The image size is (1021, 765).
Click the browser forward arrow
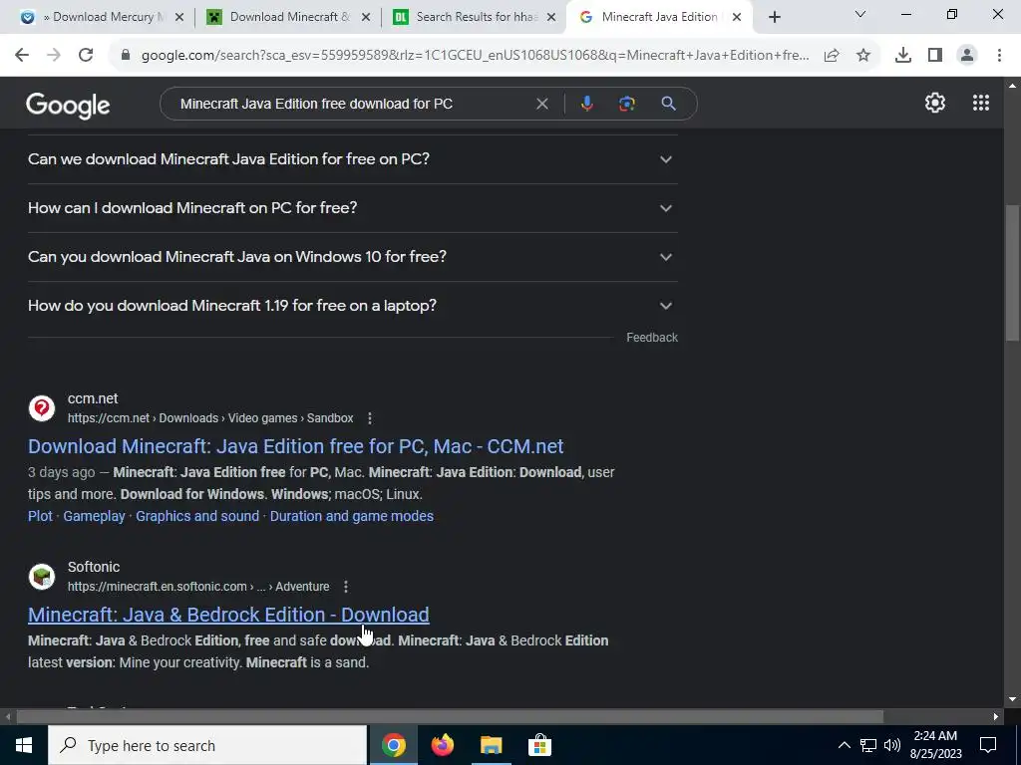click(x=54, y=56)
